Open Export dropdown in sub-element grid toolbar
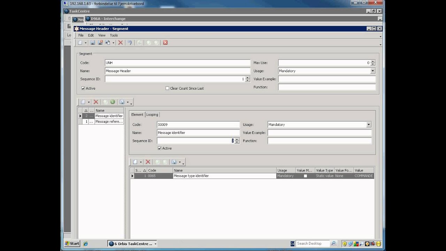The image size is (446, 251). pos(180,162)
